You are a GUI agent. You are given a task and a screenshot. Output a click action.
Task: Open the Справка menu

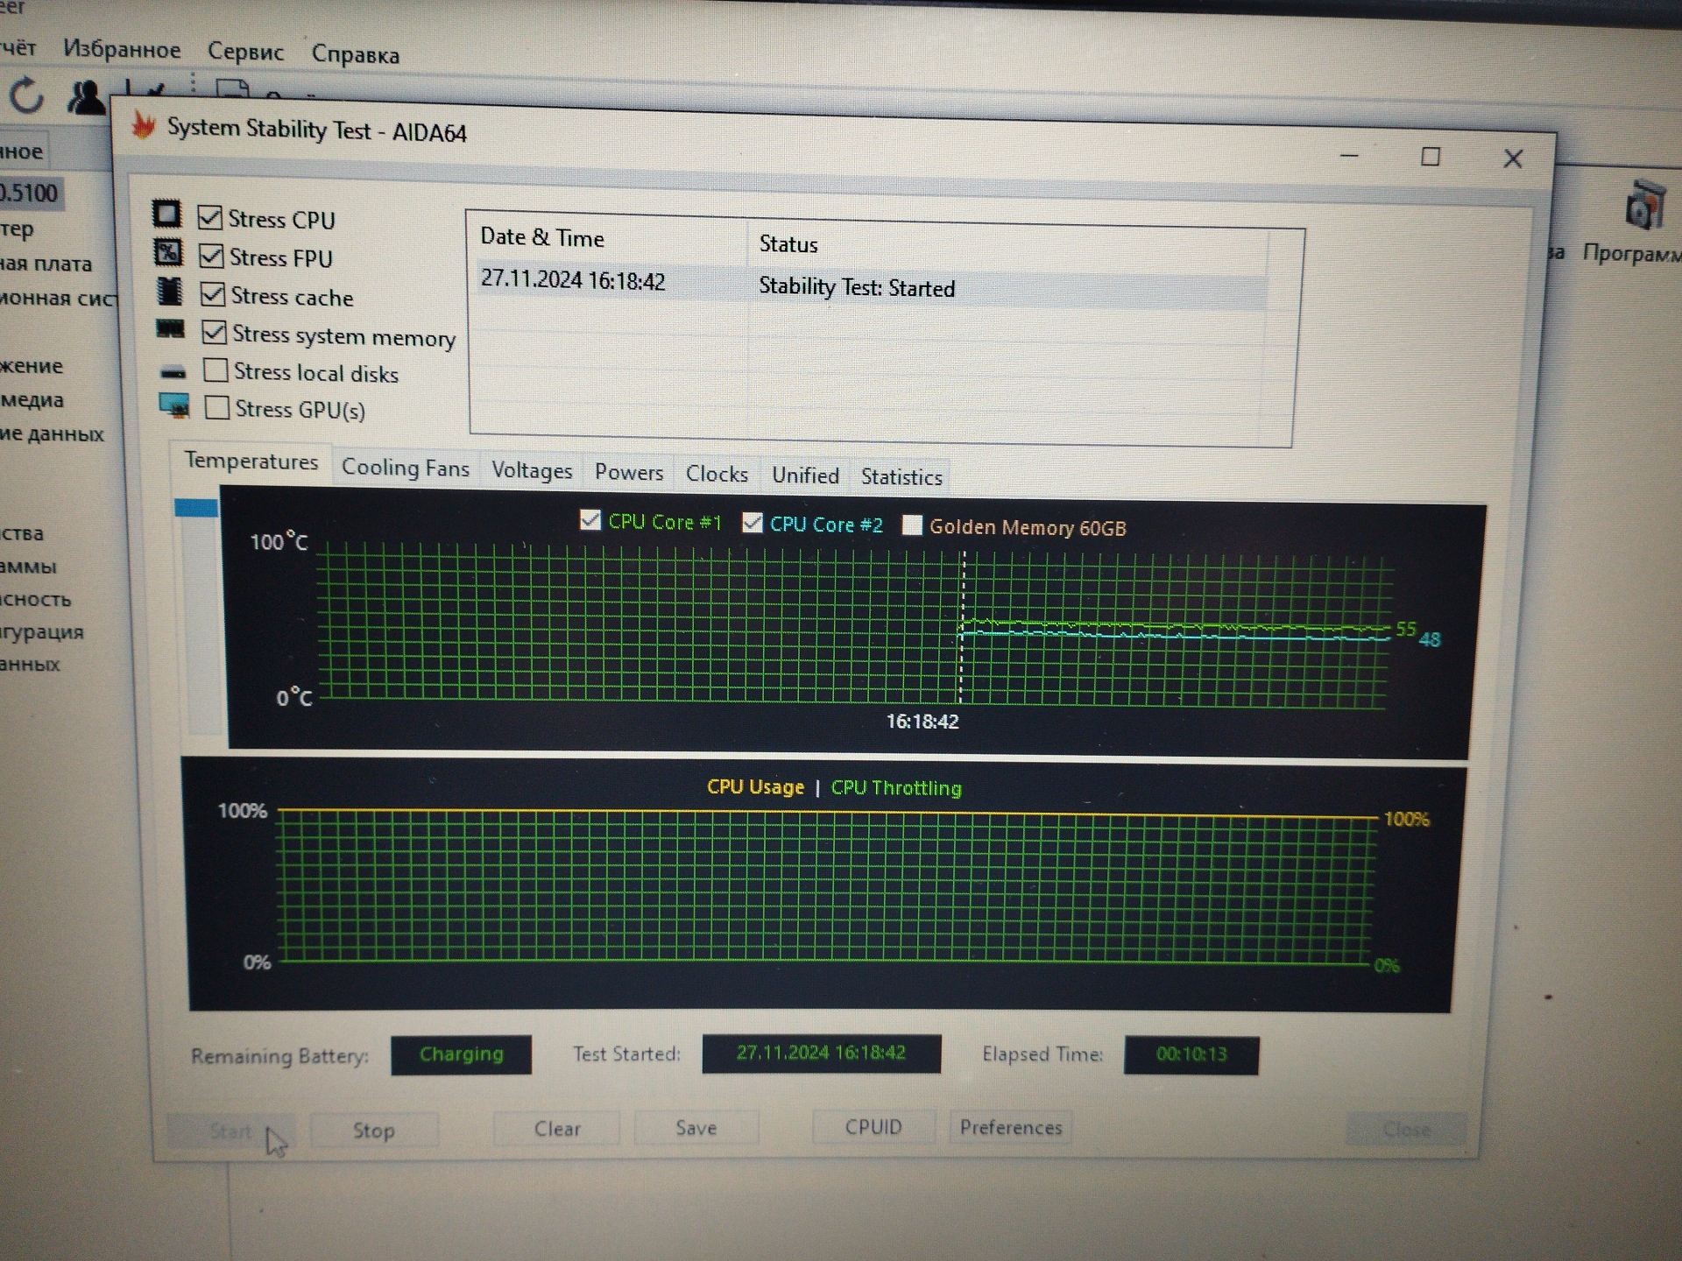pos(356,54)
